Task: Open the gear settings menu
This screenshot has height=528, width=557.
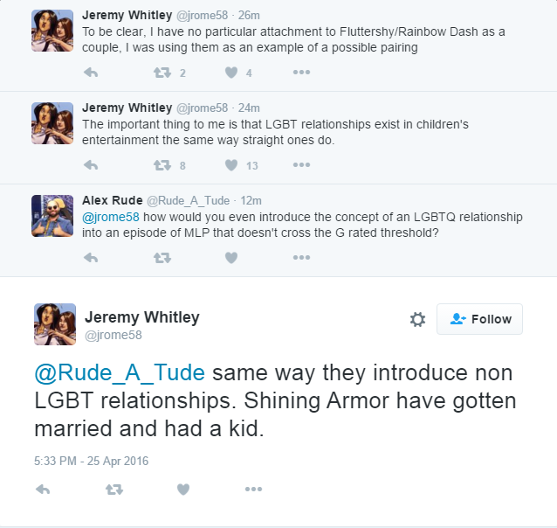Action: click(417, 320)
